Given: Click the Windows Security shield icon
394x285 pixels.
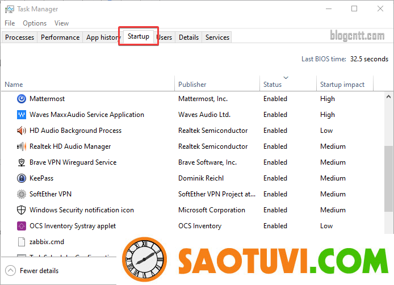Looking at the screenshot, I should (x=22, y=210).
